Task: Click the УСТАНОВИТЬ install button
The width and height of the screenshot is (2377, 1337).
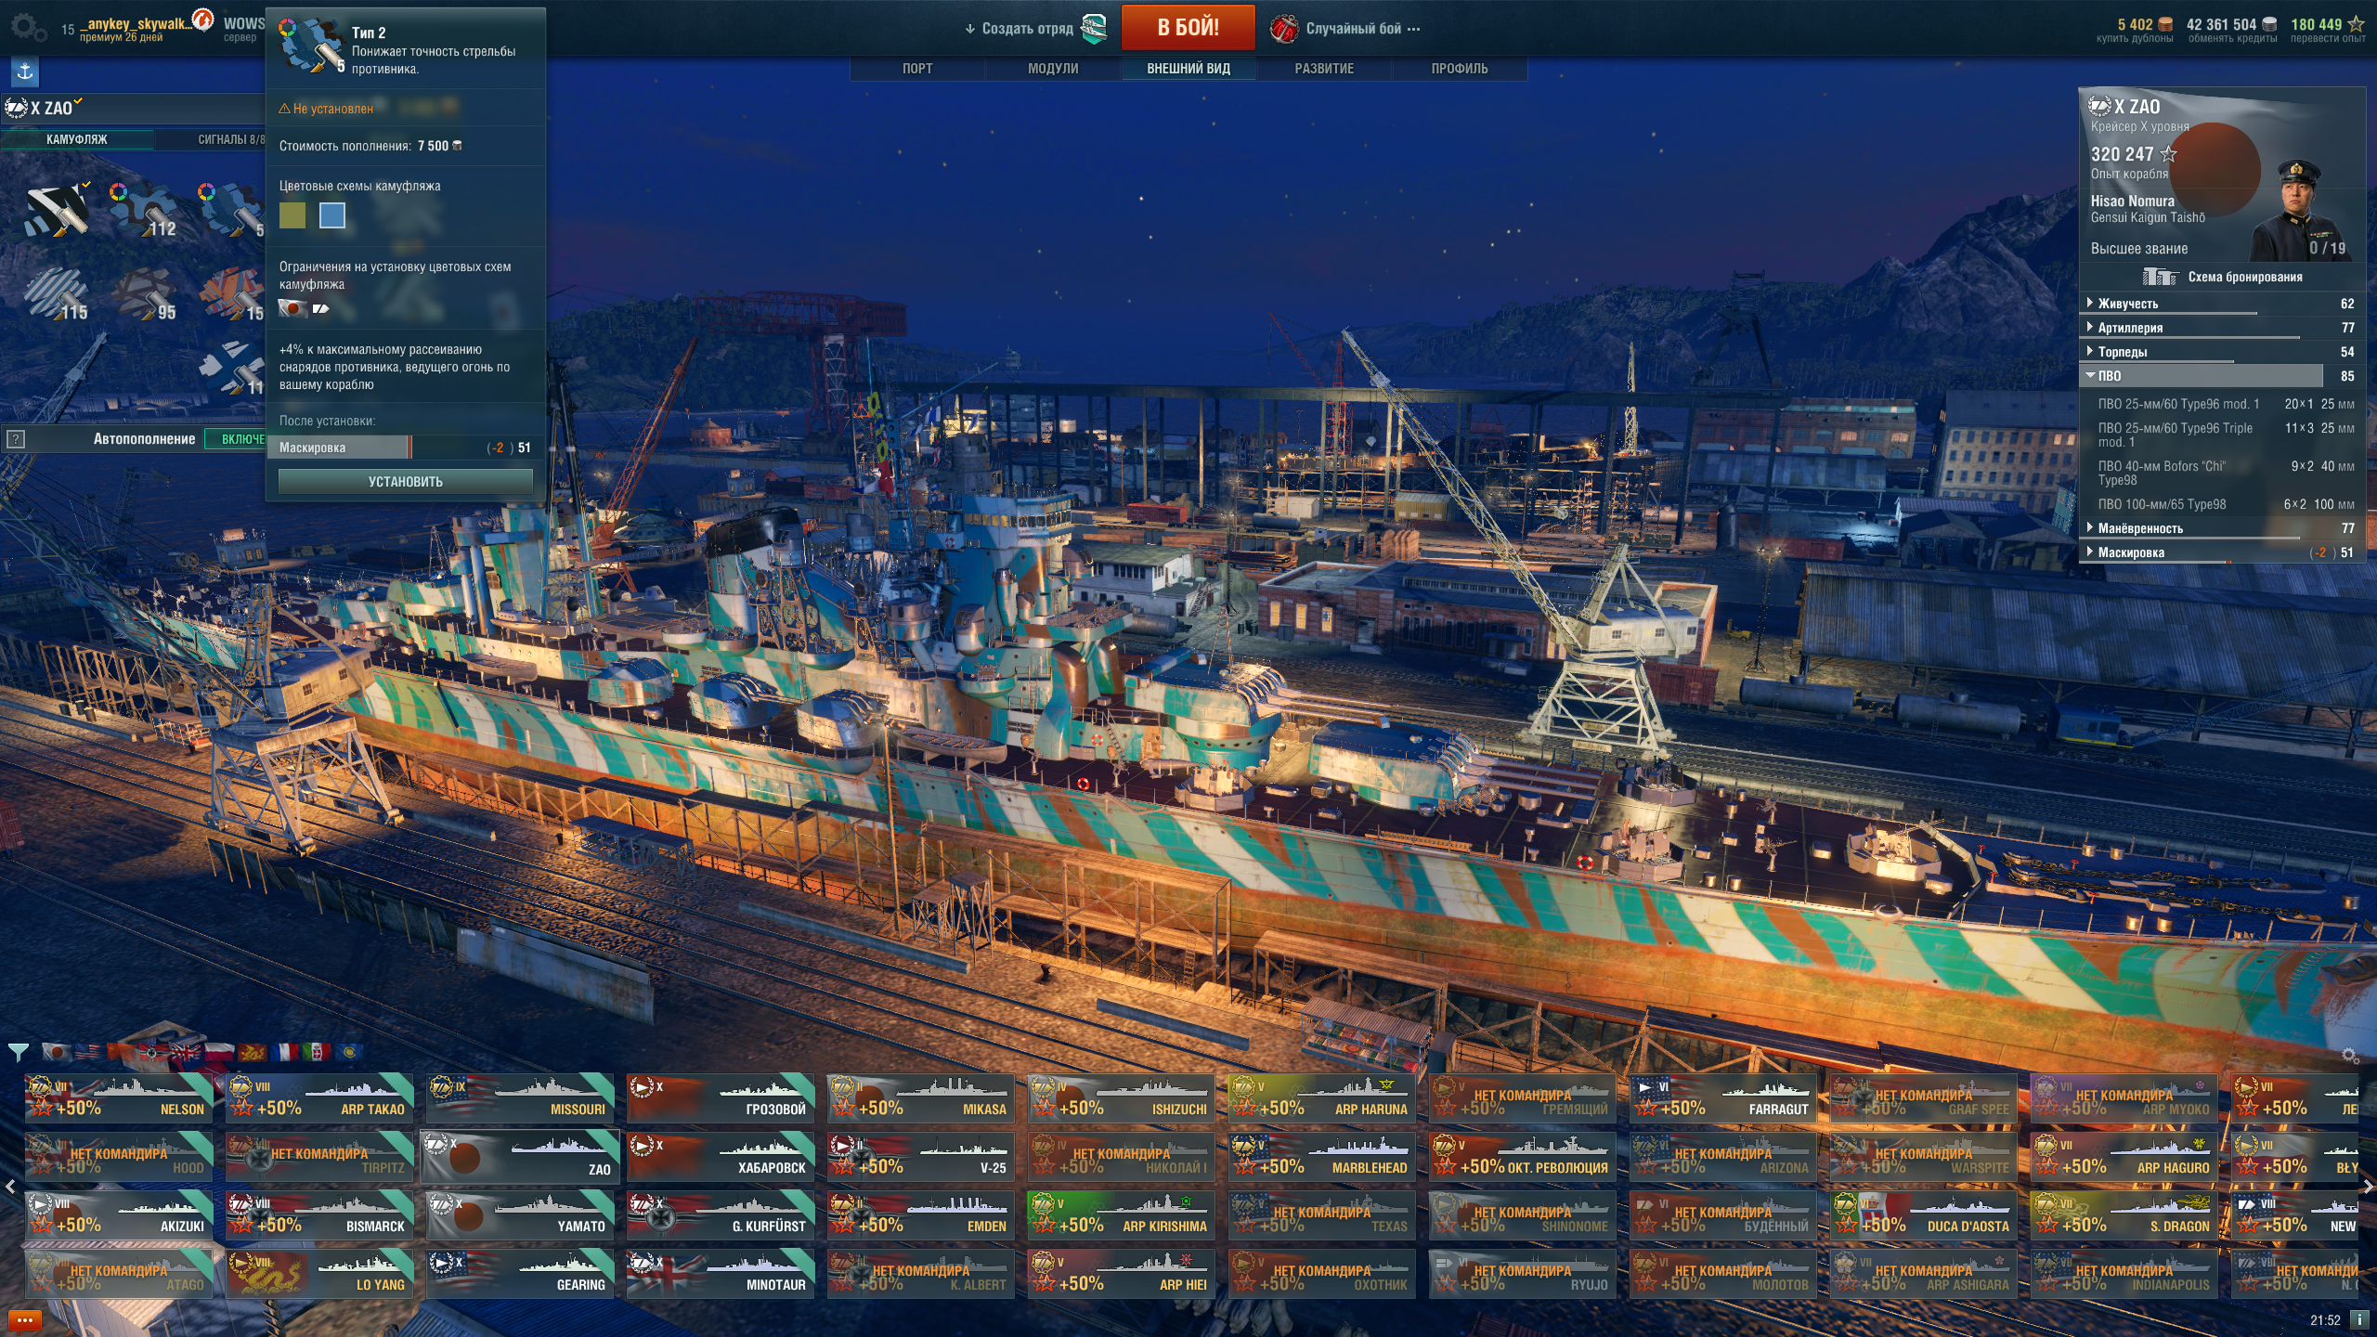Action: point(406,481)
